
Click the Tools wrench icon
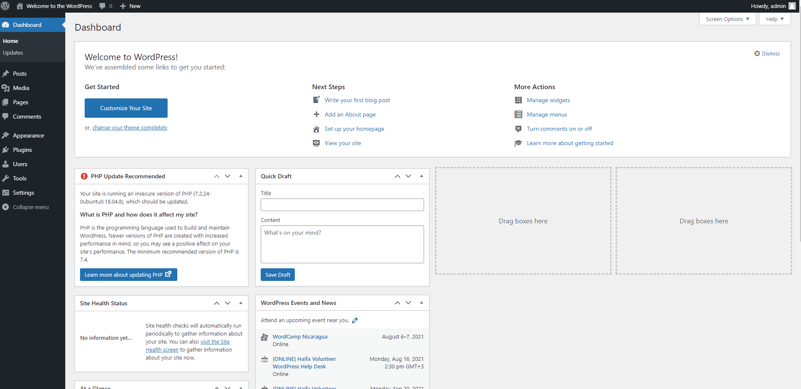[x=5, y=178]
